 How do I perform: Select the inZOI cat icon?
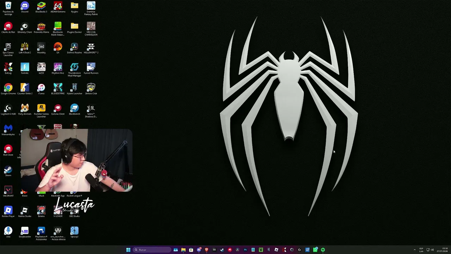(x=41, y=69)
